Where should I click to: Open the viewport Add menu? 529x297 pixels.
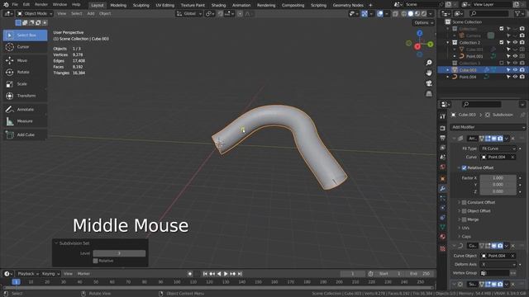coord(91,14)
